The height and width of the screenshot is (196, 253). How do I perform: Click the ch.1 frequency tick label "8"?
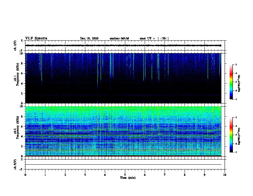click(x=22, y=63)
